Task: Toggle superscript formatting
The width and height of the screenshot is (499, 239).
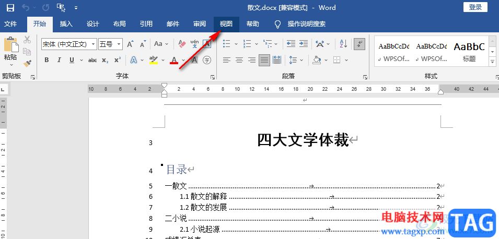Action: [x=118, y=59]
